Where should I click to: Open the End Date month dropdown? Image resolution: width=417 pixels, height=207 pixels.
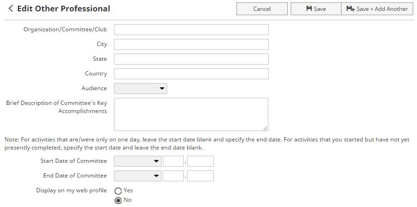[138, 176]
